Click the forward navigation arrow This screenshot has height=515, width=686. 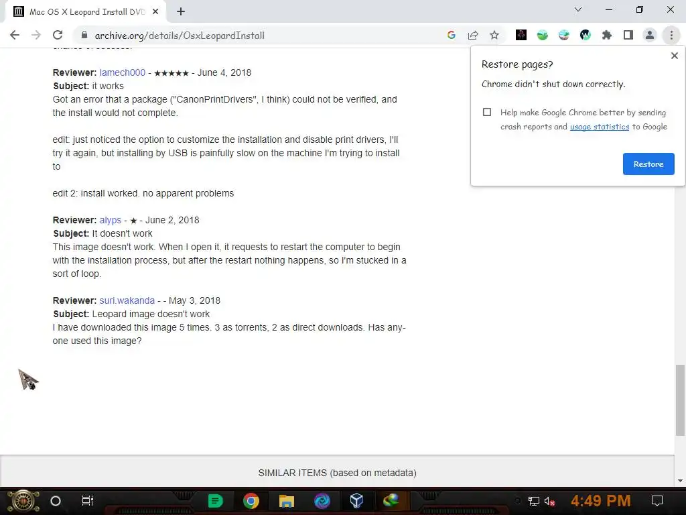[36, 35]
